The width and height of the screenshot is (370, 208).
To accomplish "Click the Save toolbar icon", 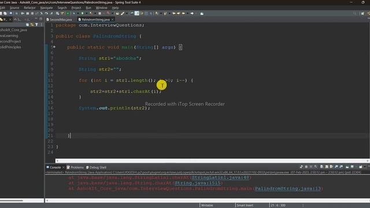I will coord(1,13).
